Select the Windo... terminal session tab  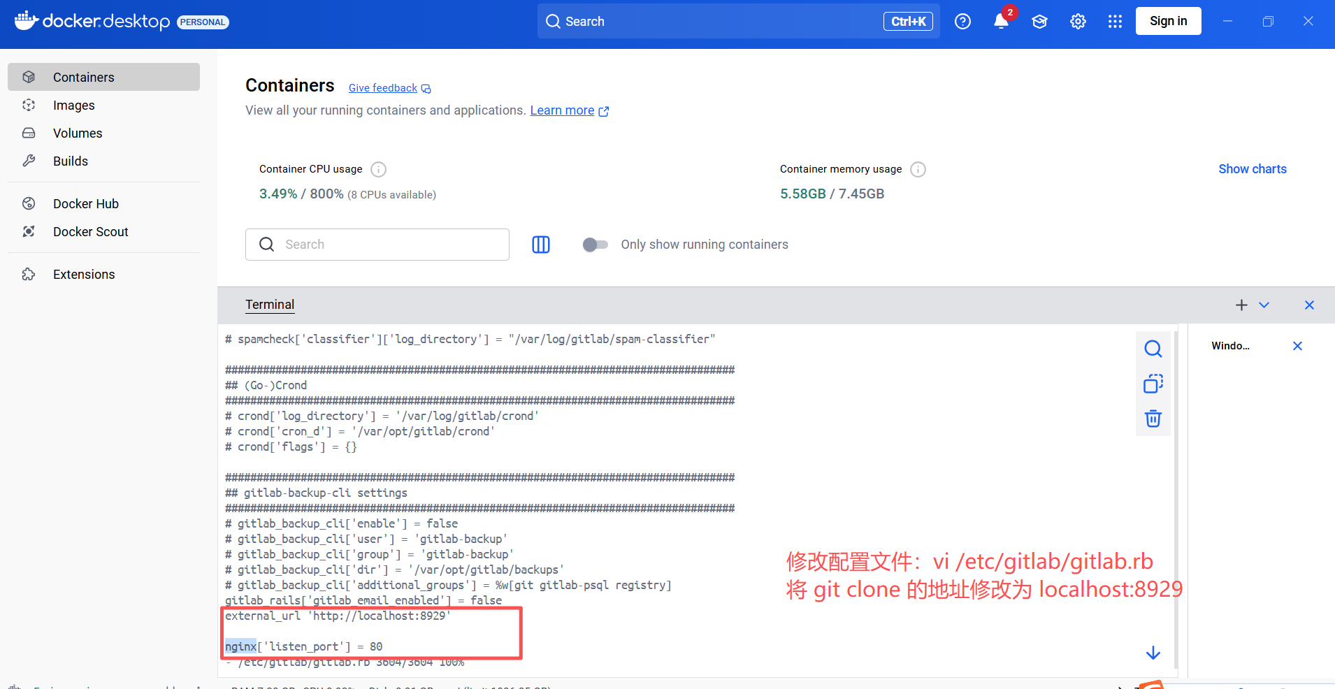[x=1230, y=346]
